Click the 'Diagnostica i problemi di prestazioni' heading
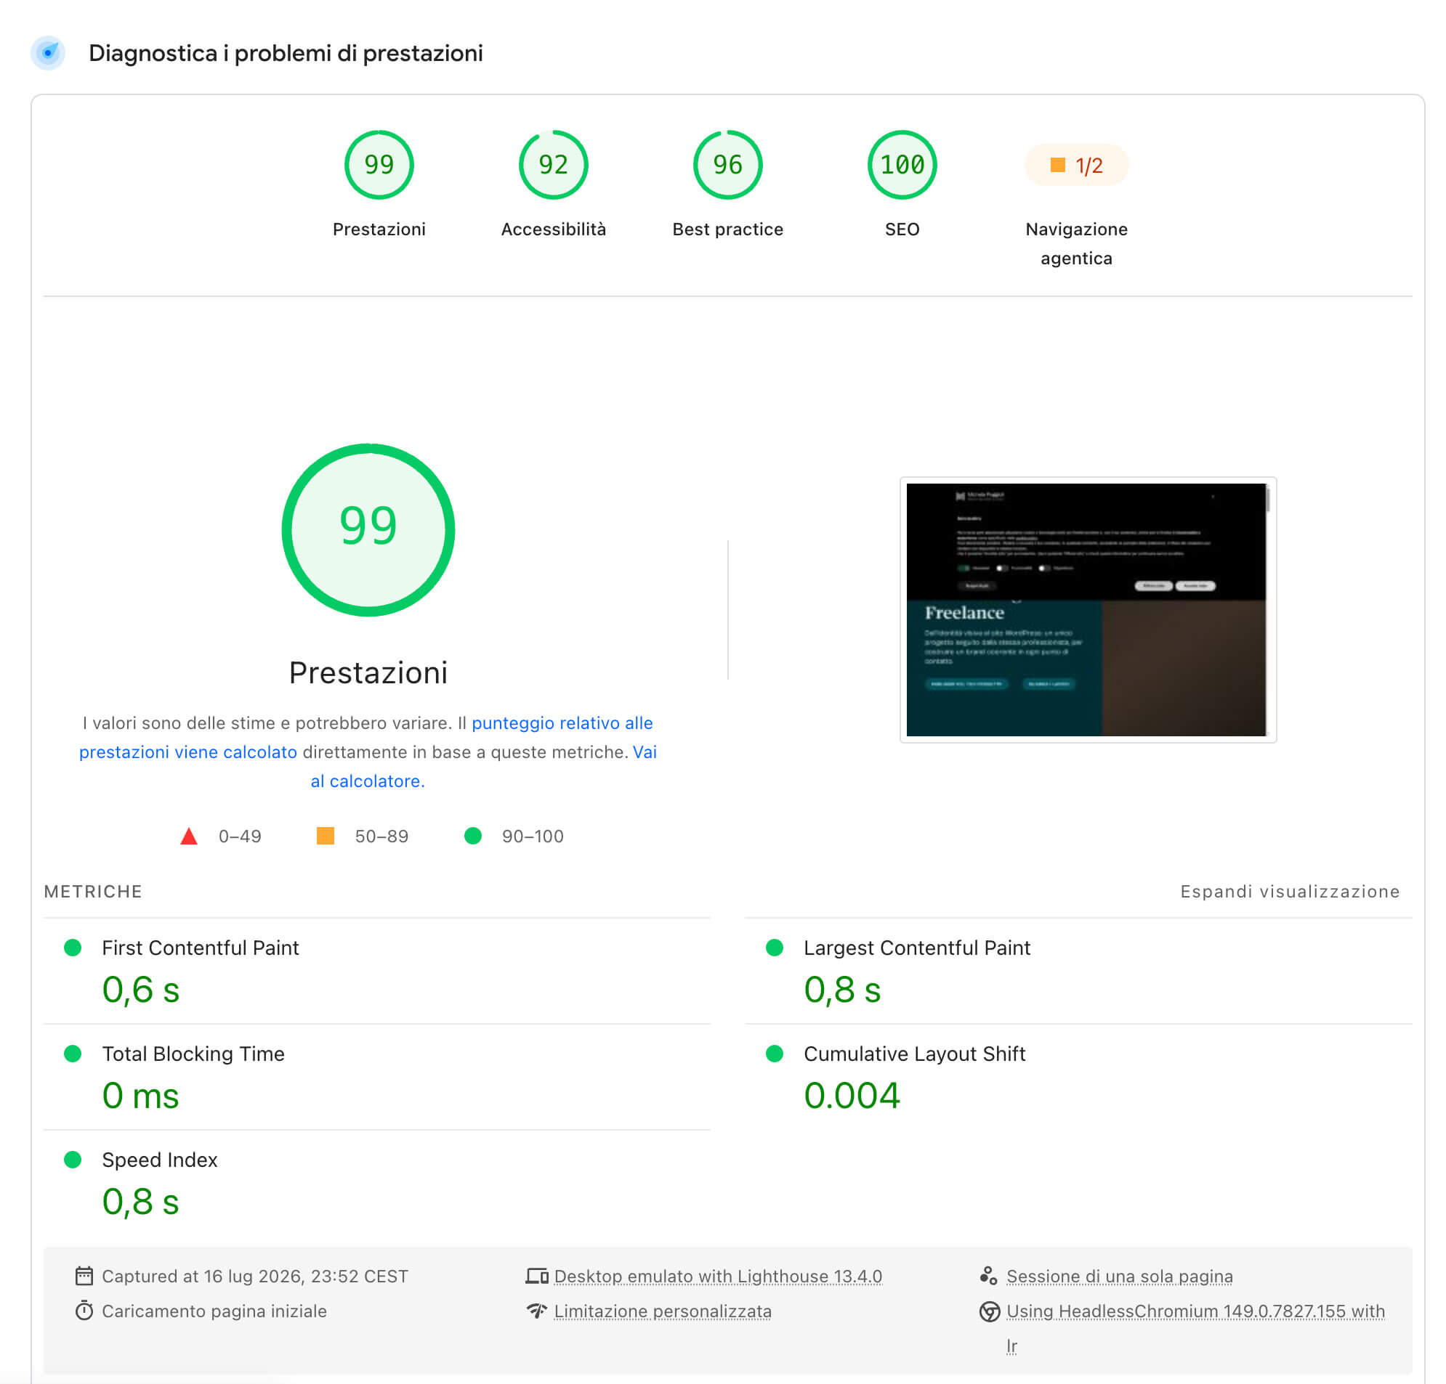The width and height of the screenshot is (1446, 1384). [286, 53]
